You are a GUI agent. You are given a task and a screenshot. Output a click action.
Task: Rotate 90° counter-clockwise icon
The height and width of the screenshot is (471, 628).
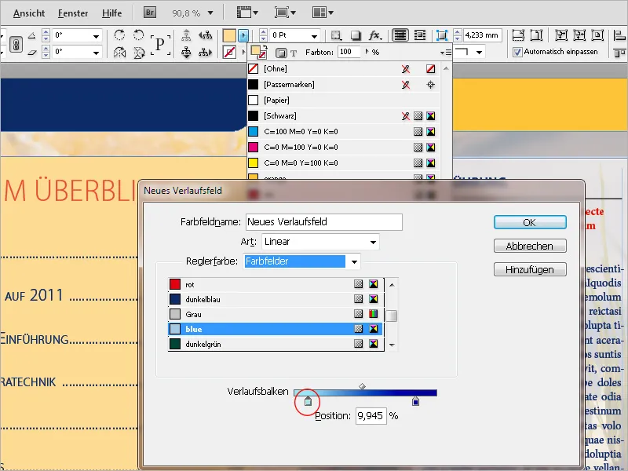coord(139,35)
